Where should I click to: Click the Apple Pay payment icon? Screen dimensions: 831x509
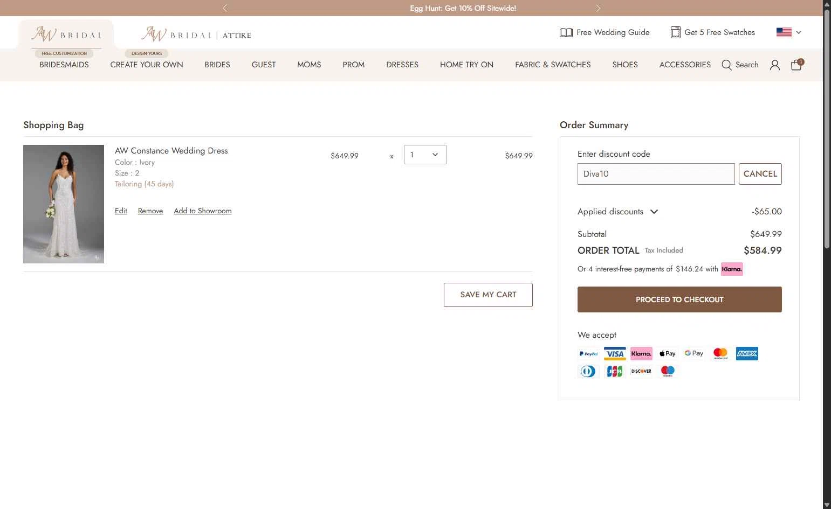point(668,354)
